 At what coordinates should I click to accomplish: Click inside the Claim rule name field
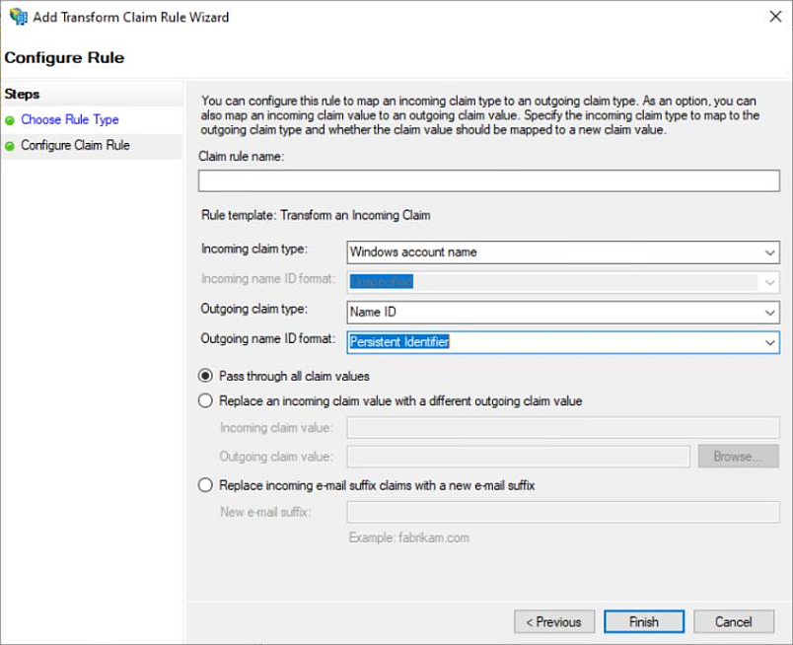tap(487, 180)
